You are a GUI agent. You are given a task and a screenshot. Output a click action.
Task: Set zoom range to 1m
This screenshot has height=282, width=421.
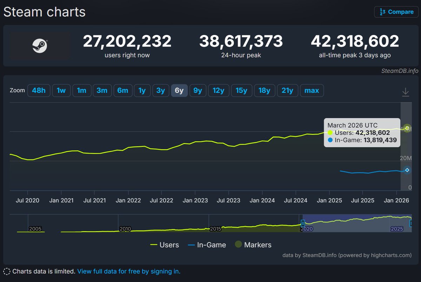pyautogui.click(x=82, y=91)
